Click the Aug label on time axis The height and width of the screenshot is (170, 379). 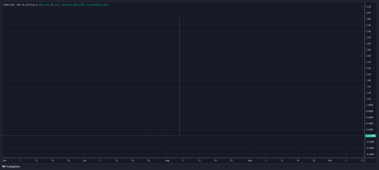click(167, 161)
